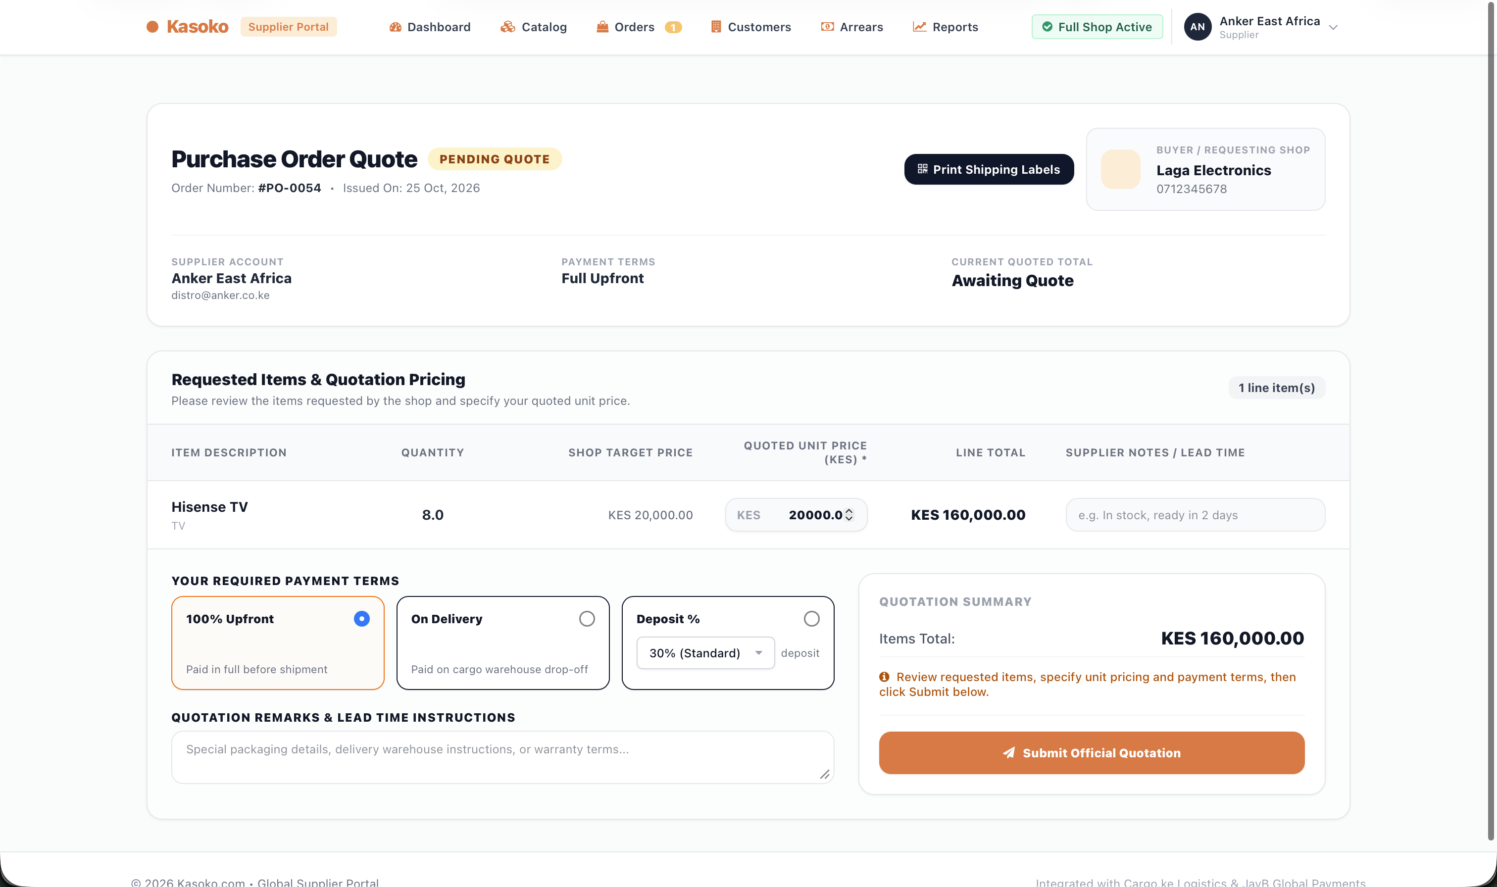Image resolution: width=1497 pixels, height=887 pixels.
Task: Select the On Delivery radio button
Action: coord(587,619)
